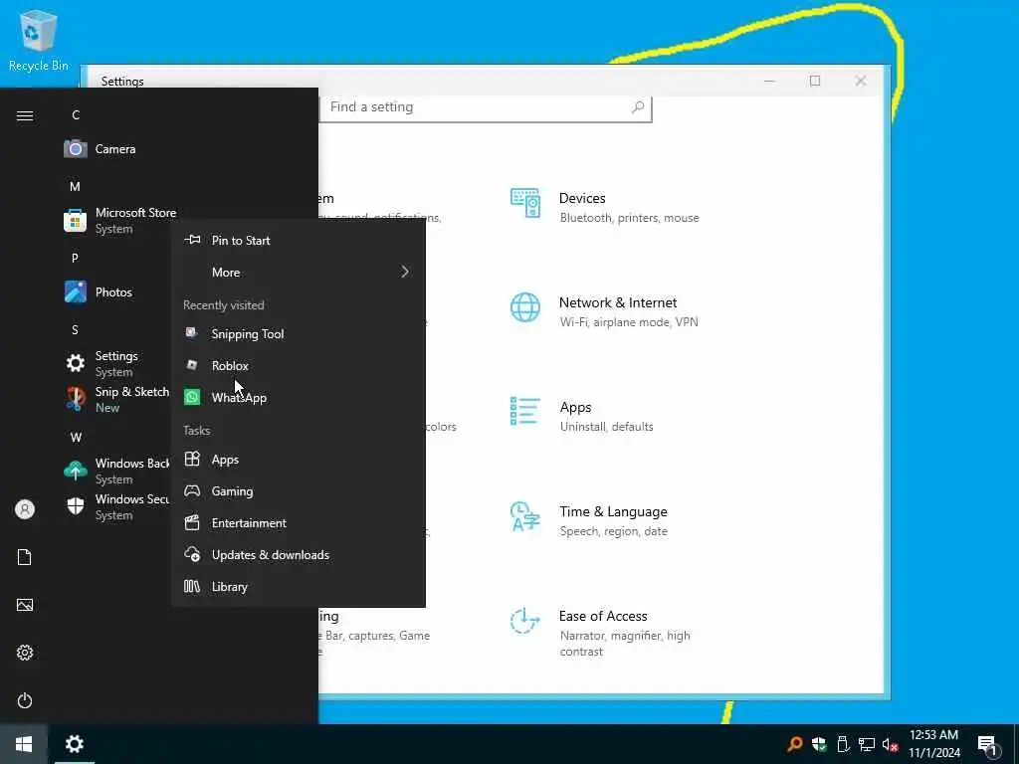Open Documents icon in Start rail
The image size is (1019, 764).
(x=25, y=557)
